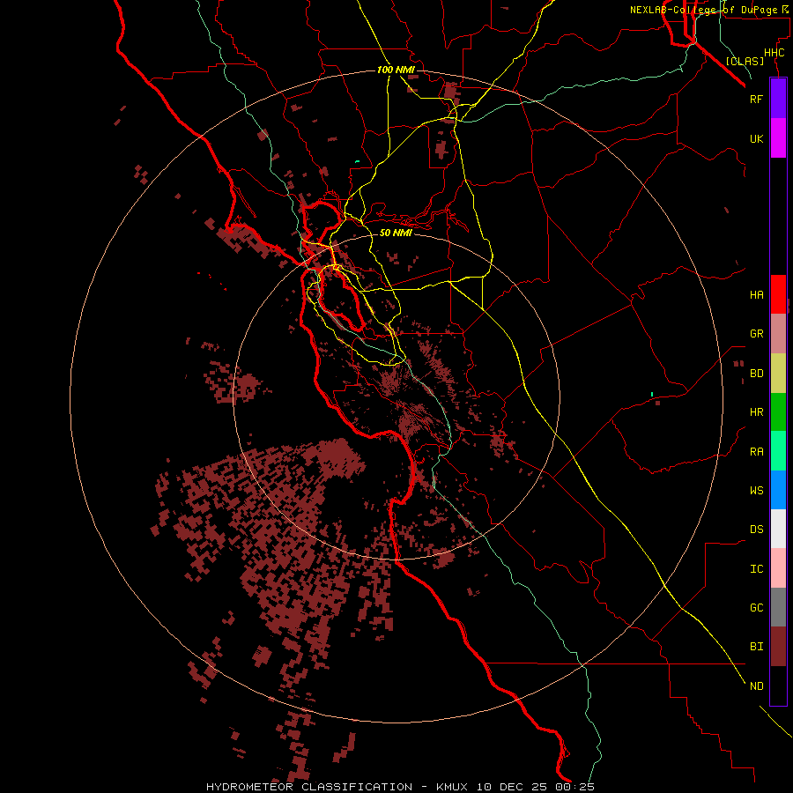793x793 pixels.
Task: Select the GR legend label
Action: coord(756,334)
